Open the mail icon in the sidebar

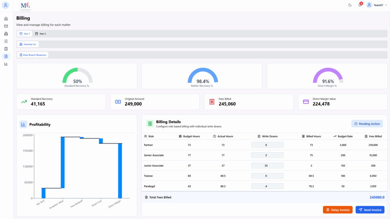click(6, 26)
